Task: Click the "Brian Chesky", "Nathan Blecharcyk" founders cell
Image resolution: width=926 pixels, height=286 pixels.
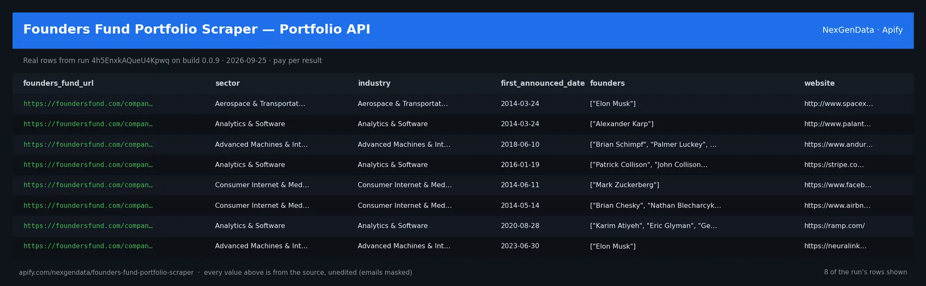Action: point(655,205)
